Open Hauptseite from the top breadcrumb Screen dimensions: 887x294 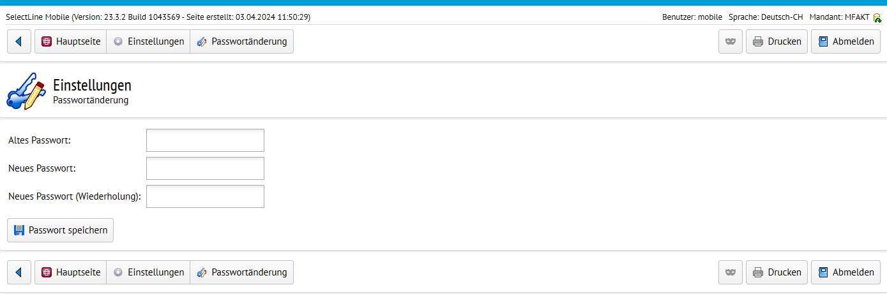pyautogui.click(x=70, y=41)
